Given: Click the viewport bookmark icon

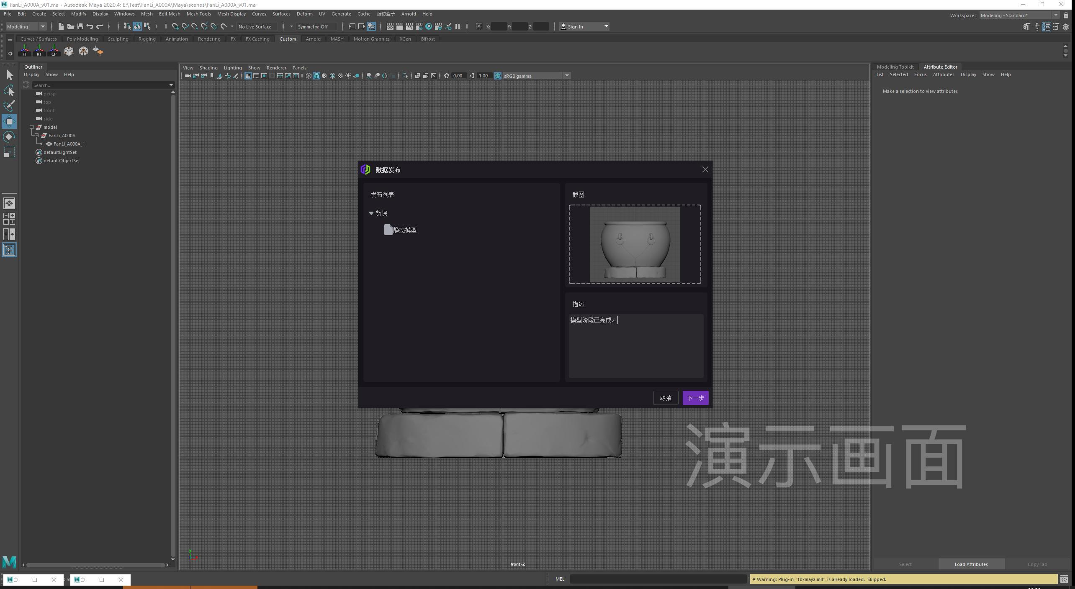Looking at the screenshot, I should (212, 76).
